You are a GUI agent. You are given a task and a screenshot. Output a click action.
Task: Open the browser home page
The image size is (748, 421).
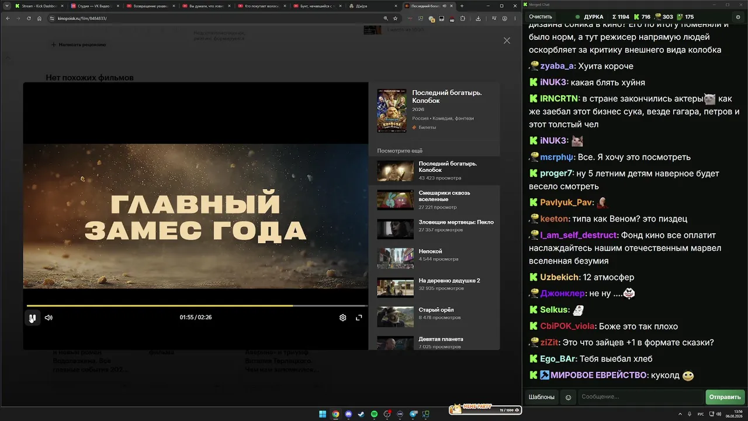click(x=39, y=18)
